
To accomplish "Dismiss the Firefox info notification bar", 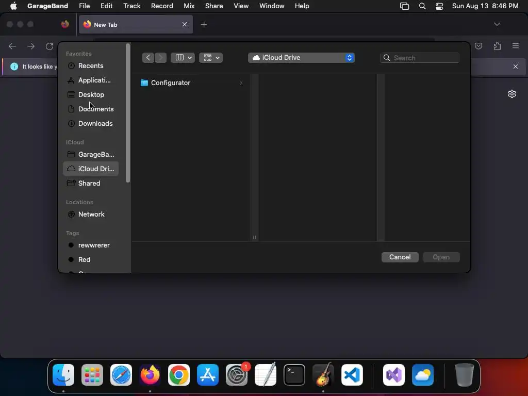I will [x=516, y=67].
